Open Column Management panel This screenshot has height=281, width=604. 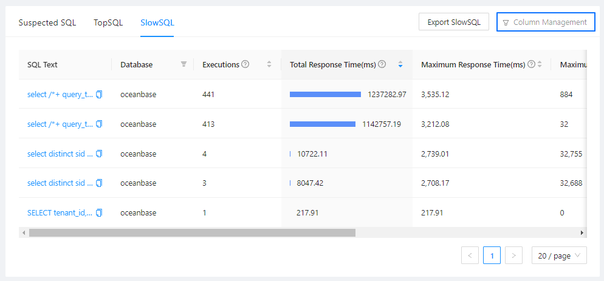[545, 22]
